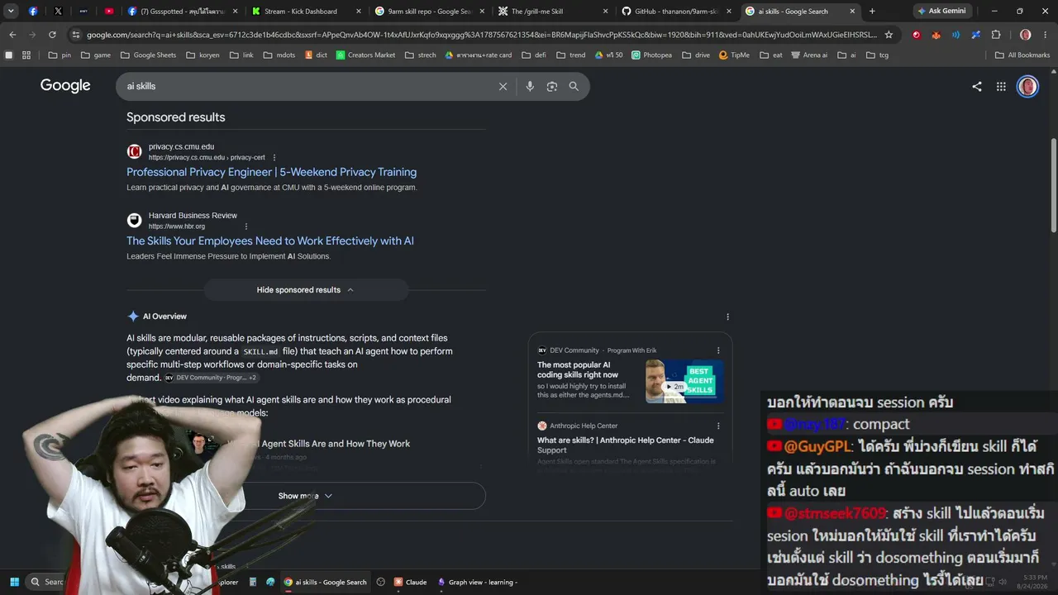
Task: Open the tcg bookmark folder
Action: pyautogui.click(x=877, y=55)
